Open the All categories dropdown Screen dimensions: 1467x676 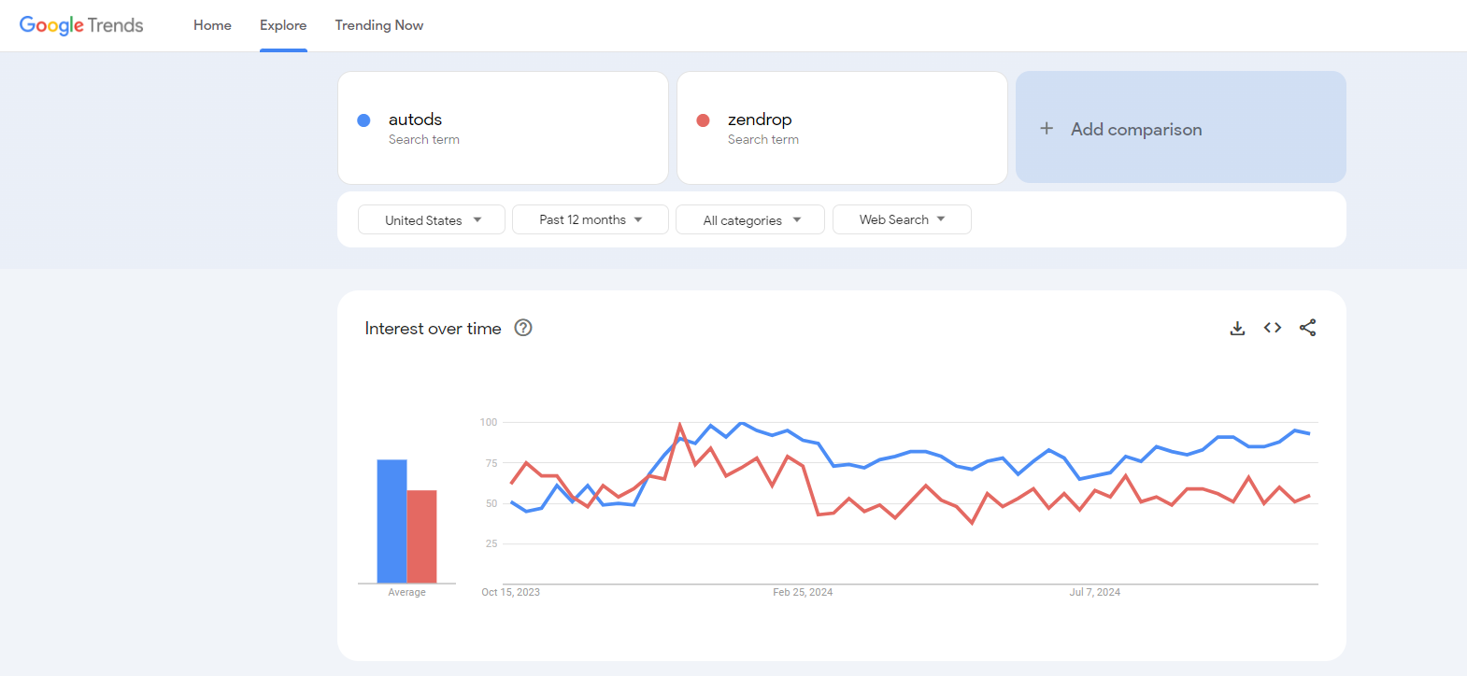click(x=750, y=219)
